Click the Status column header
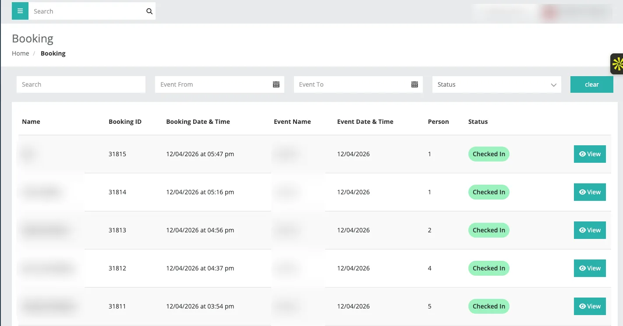This screenshot has width=623, height=326. (x=478, y=122)
